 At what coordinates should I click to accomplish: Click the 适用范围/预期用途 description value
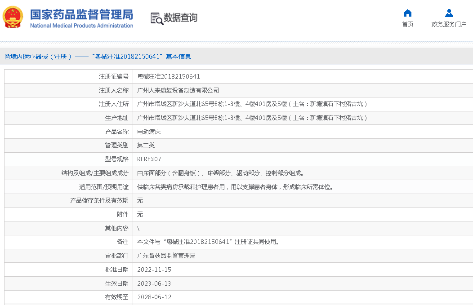(x=235, y=187)
